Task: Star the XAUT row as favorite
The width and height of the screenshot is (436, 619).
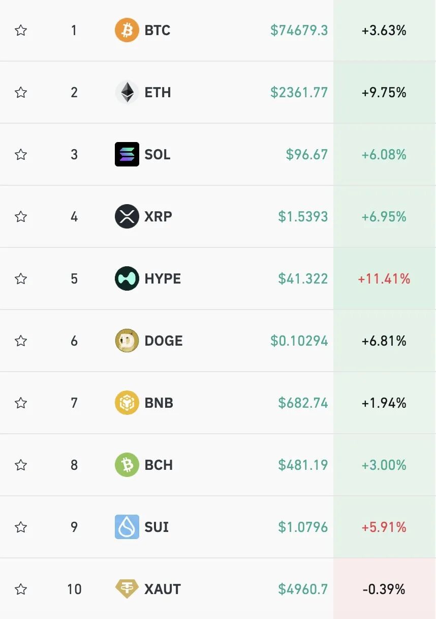Action: [21, 589]
